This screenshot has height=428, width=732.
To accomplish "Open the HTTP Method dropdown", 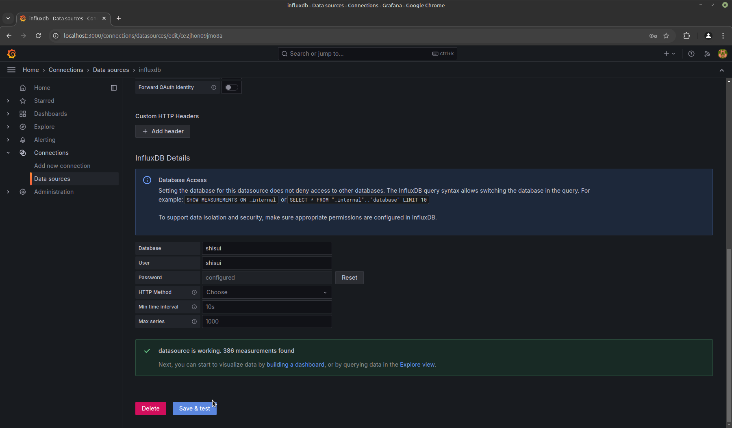I will pyautogui.click(x=267, y=292).
